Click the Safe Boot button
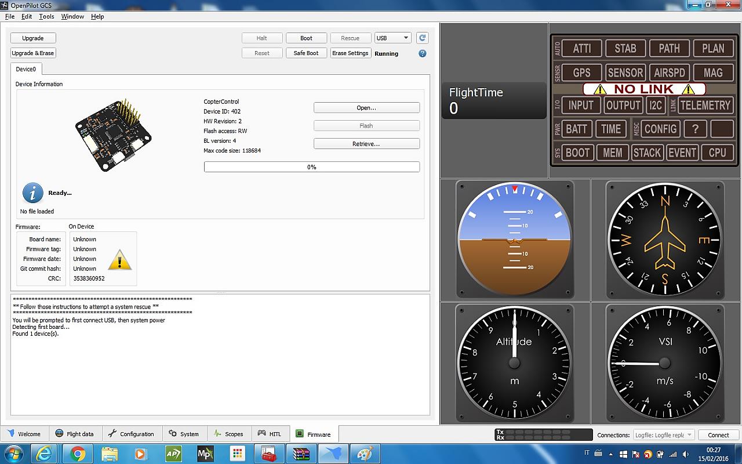This screenshot has height=464, width=742. point(307,53)
